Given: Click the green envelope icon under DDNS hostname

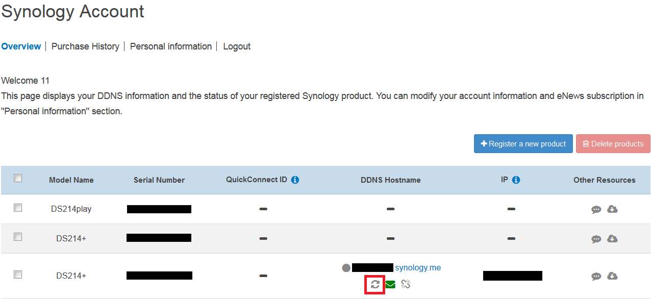Looking at the screenshot, I should 390,285.
